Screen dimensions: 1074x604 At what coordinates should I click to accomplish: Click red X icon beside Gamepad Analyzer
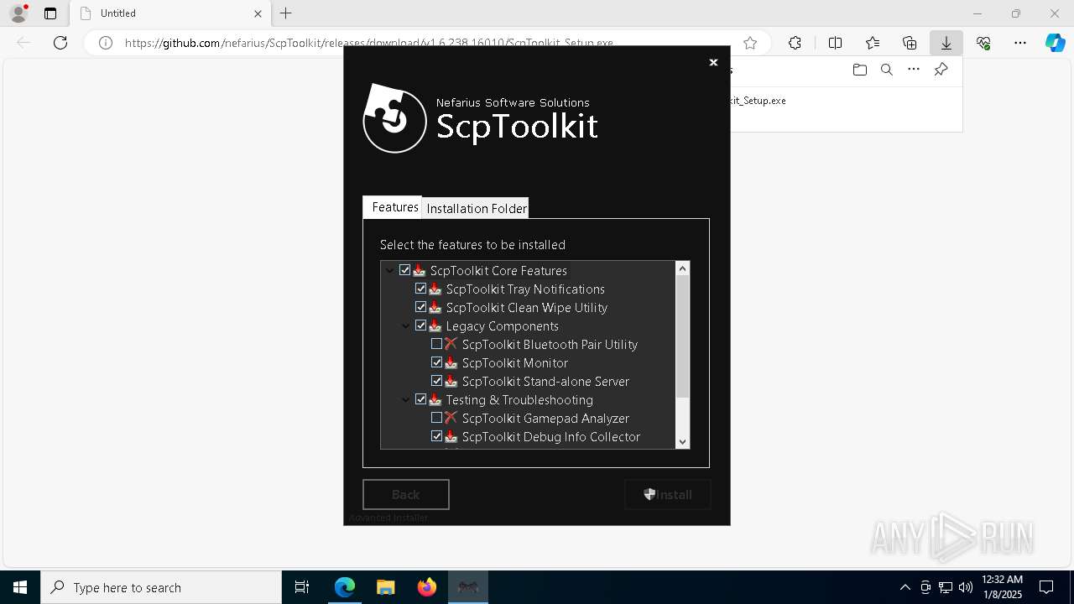451,418
